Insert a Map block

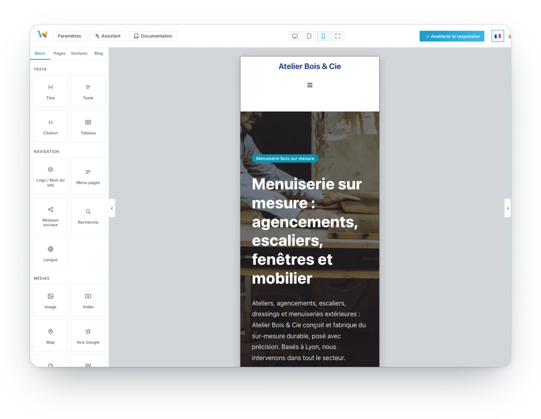pyautogui.click(x=50, y=335)
